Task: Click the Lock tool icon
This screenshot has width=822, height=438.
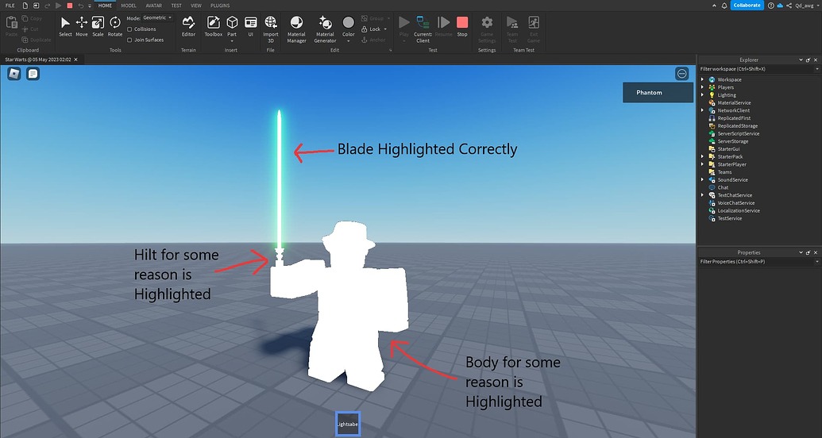Action: pos(364,29)
